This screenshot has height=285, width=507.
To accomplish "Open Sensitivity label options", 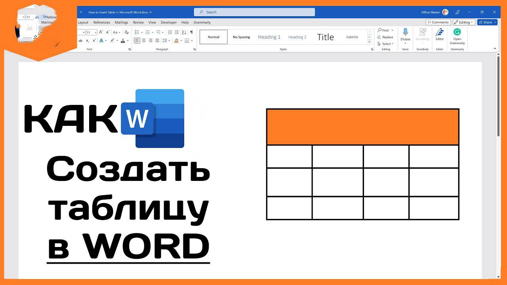I will point(423,35).
